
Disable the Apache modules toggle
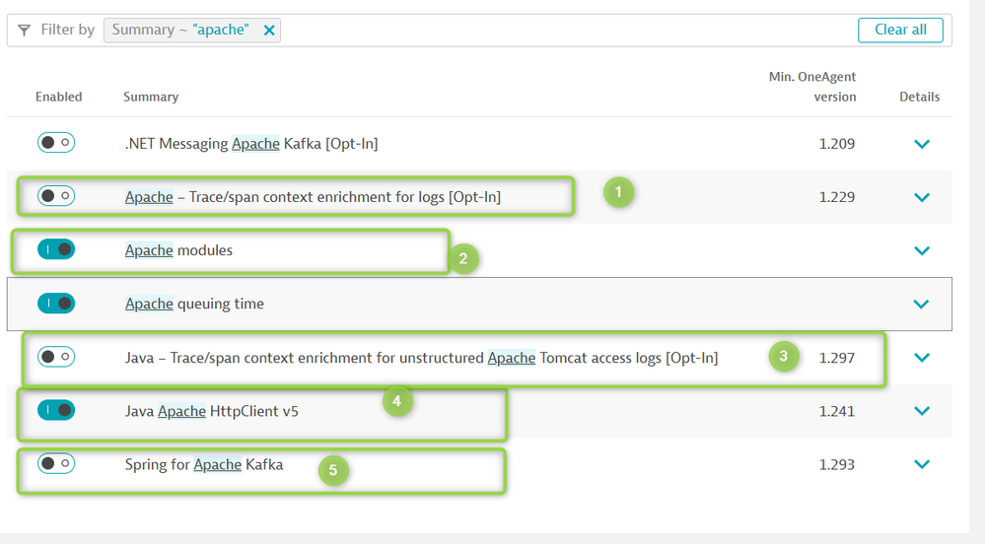pos(56,249)
